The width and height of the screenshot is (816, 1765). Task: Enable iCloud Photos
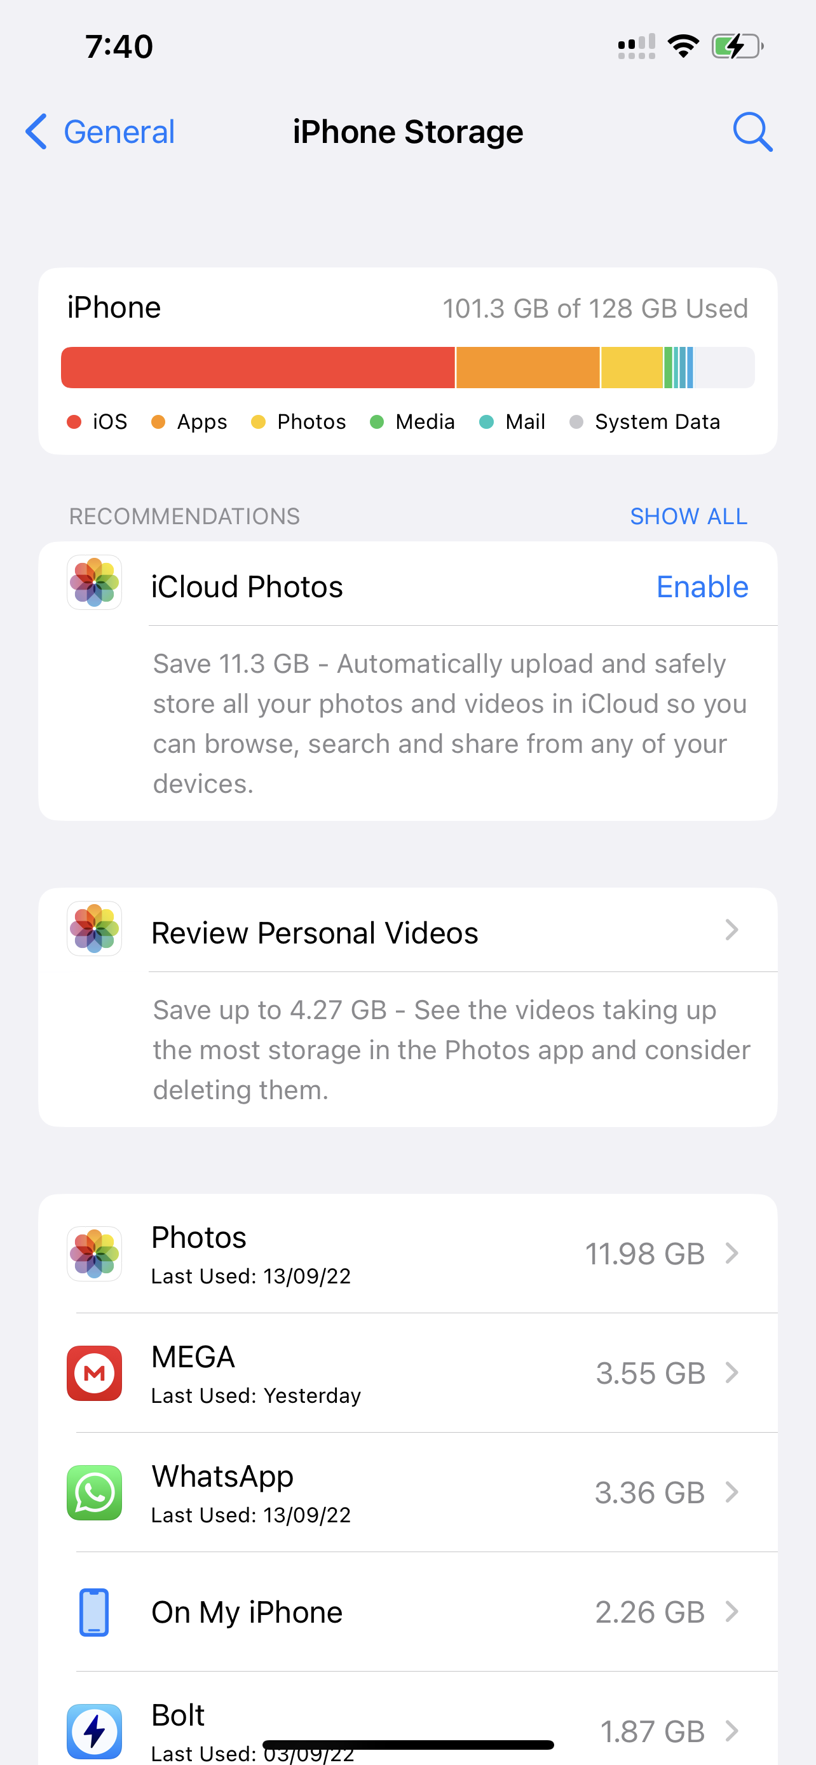click(x=702, y=586)
